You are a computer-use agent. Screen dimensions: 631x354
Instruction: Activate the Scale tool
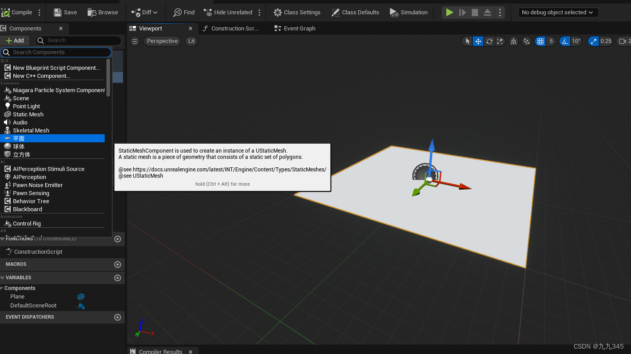pyautogui.click(x=500, y=41)
